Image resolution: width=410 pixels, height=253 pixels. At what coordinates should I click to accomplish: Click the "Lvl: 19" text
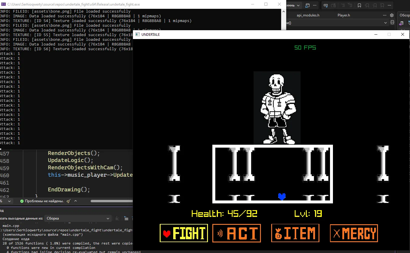(x=308, y=214)
